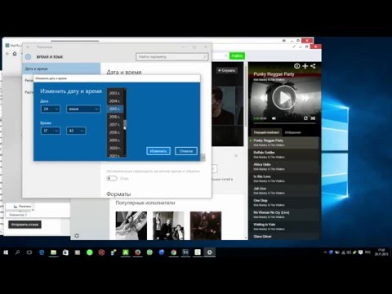Click the gear icon beside ВРЕМЯ И ЯЗЫК
392x294 pixels.
(28, 56)
